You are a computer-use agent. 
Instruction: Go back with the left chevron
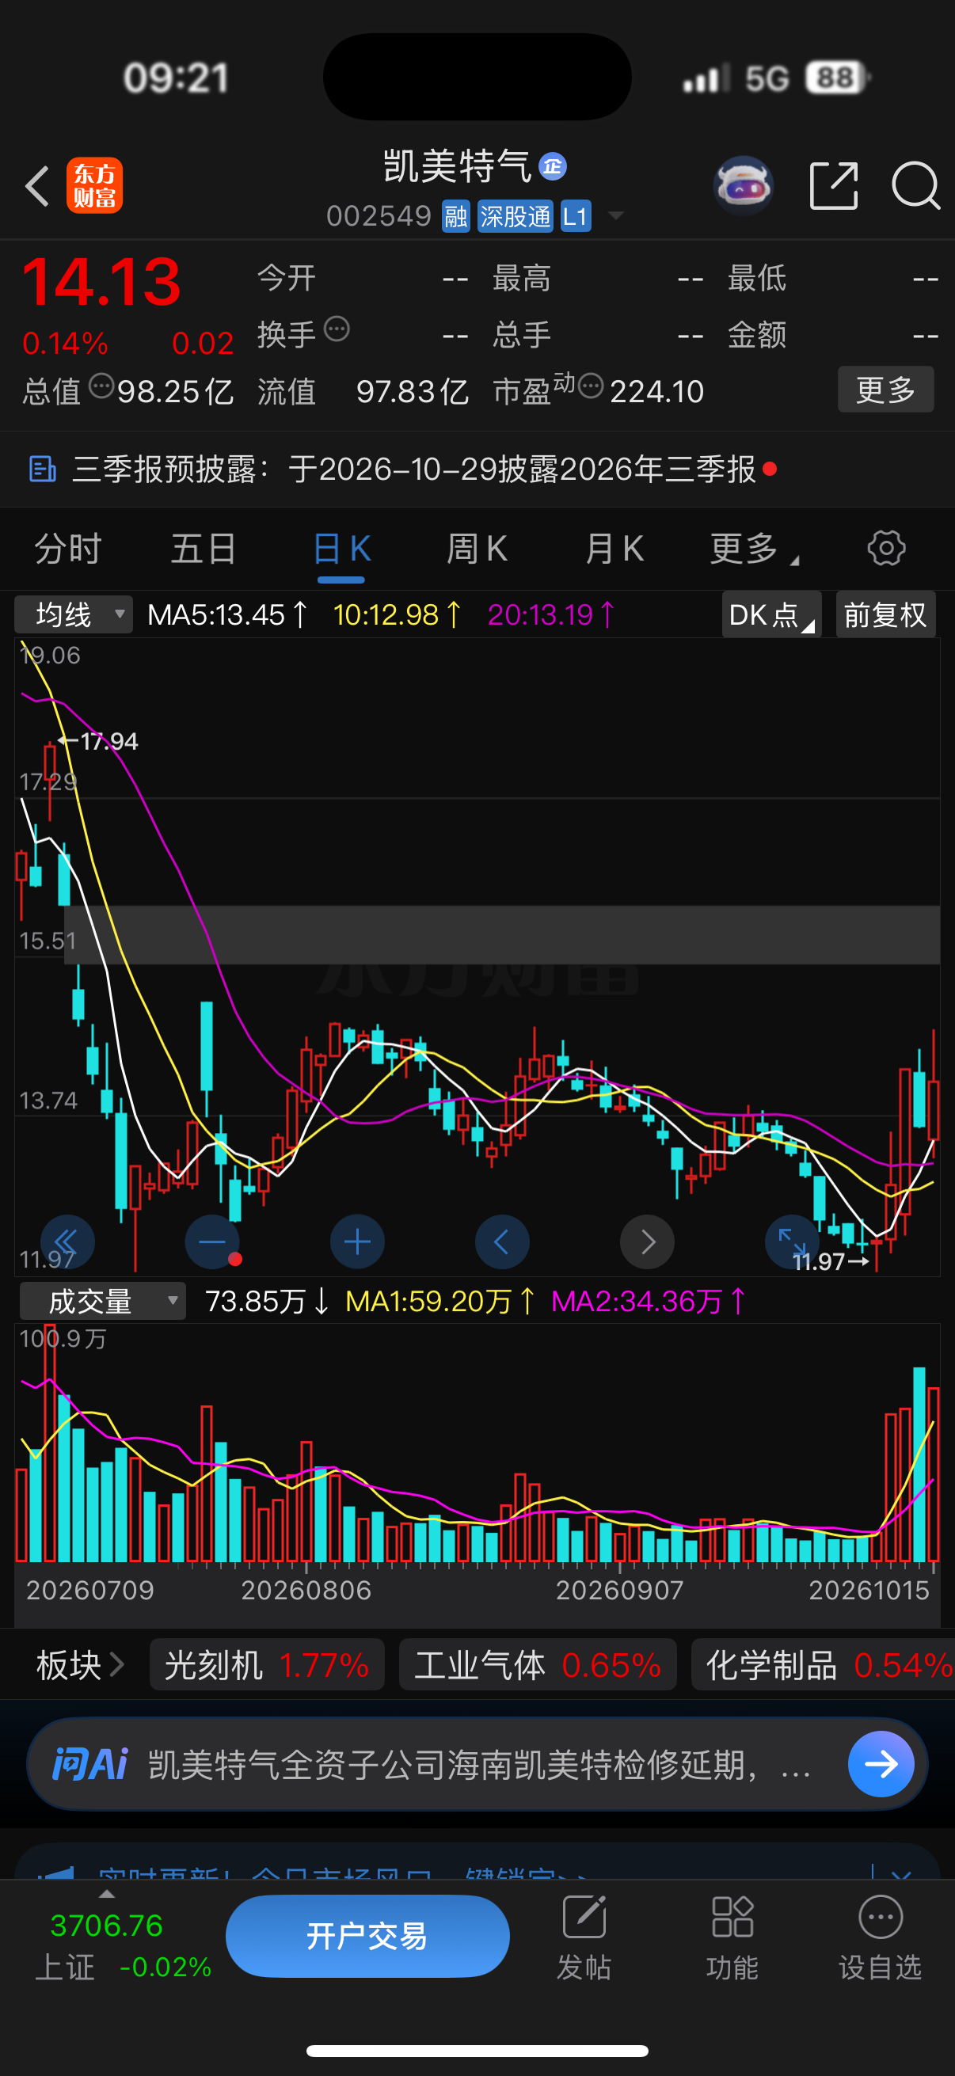pos(37,186)
